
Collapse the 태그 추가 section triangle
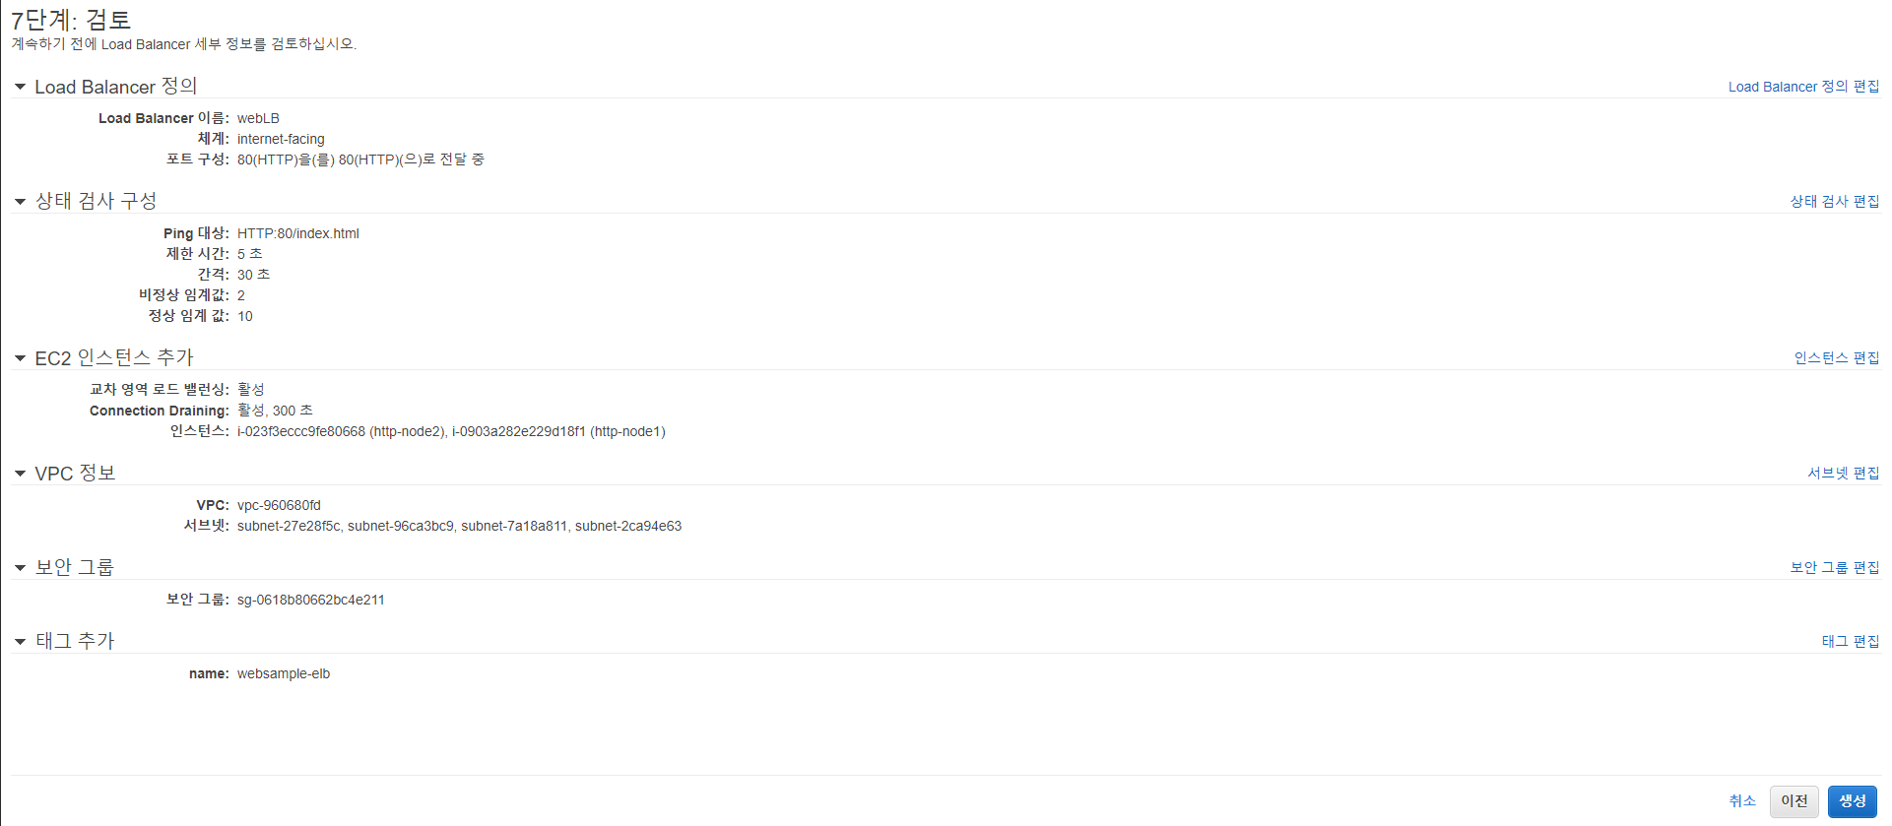click(20, 642)
